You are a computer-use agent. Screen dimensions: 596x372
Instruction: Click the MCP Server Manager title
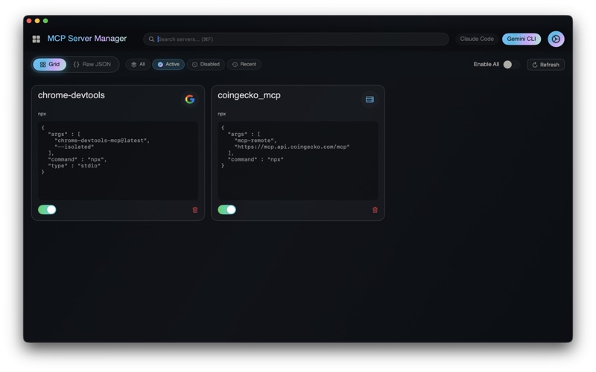tap(87, 39)
